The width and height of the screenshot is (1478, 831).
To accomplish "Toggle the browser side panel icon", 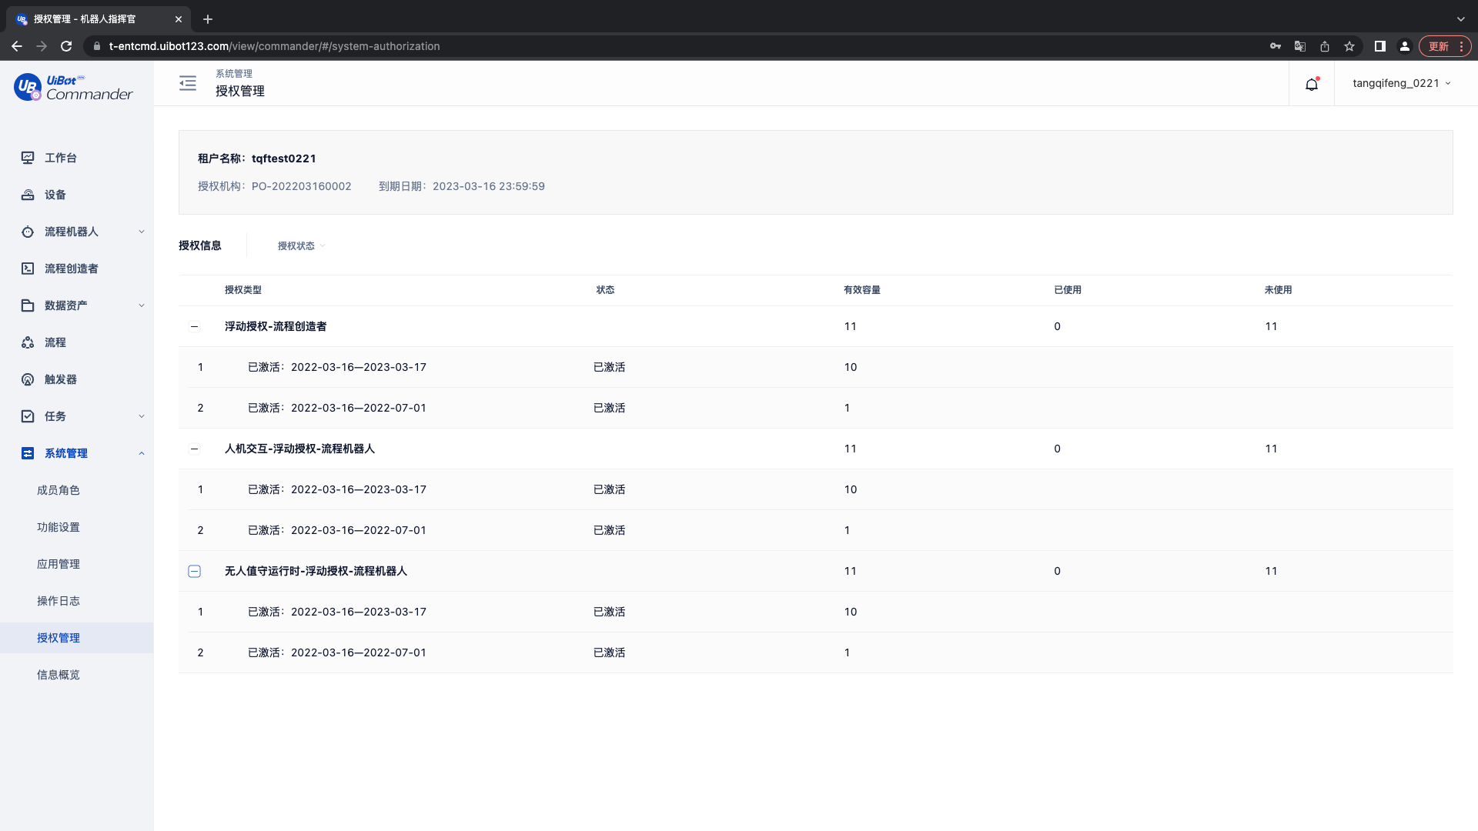I will pos(1380,46).
